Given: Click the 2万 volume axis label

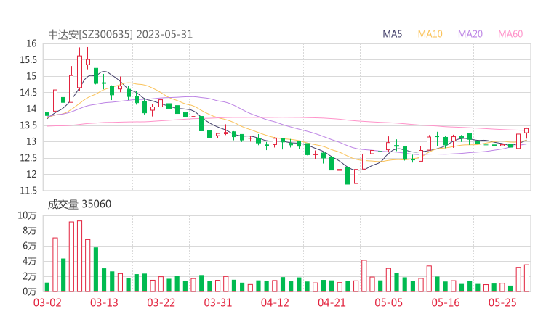Looking at the screenshot, I should click(x=30, y=276).
